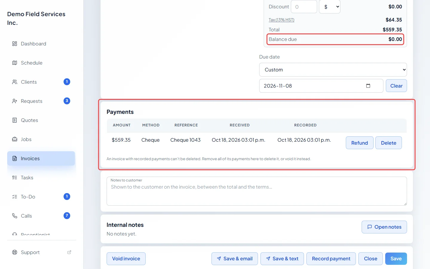Click the Requests badge showing 3
Image resolution: width=430 pixels, height=269 pixels.
point(67,101)
